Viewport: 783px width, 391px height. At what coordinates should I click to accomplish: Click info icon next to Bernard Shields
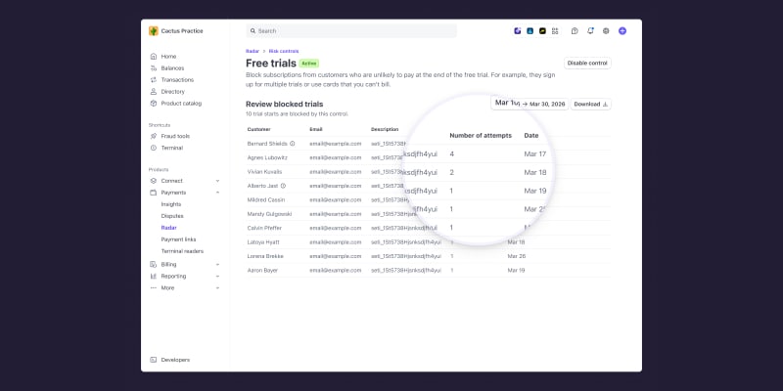pyautogui.click(x=292, y=144)
